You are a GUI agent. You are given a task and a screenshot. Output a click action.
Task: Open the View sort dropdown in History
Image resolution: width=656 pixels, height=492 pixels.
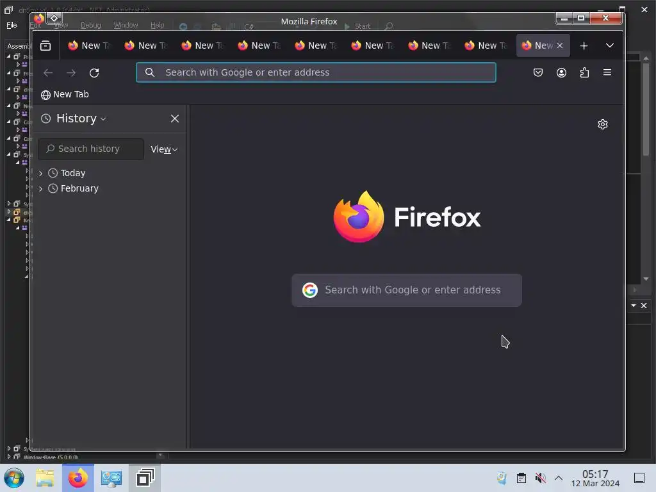click(164, 149)
